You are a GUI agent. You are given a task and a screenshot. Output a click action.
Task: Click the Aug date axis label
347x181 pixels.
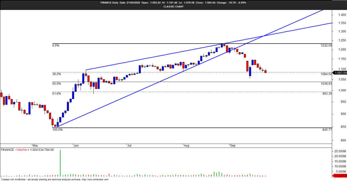(x=187, y=146)
